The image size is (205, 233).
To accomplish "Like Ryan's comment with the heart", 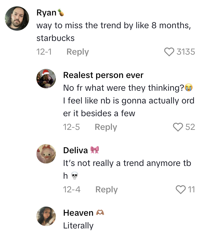I will pyautogui.click(x=170, y=52).
